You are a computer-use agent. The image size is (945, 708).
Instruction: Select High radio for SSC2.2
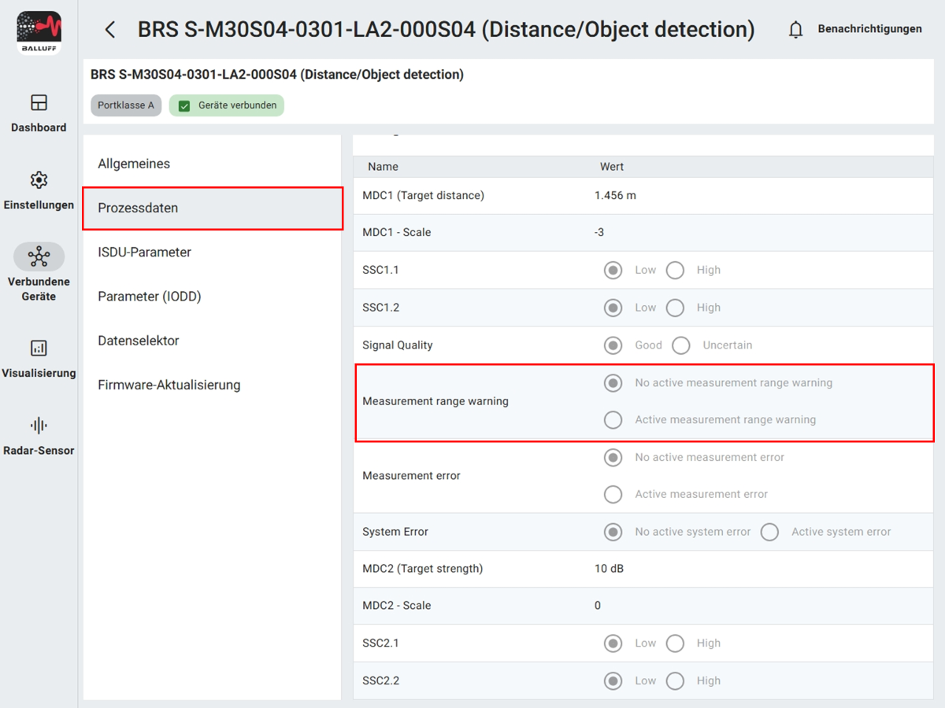click(x=675, y=681)
